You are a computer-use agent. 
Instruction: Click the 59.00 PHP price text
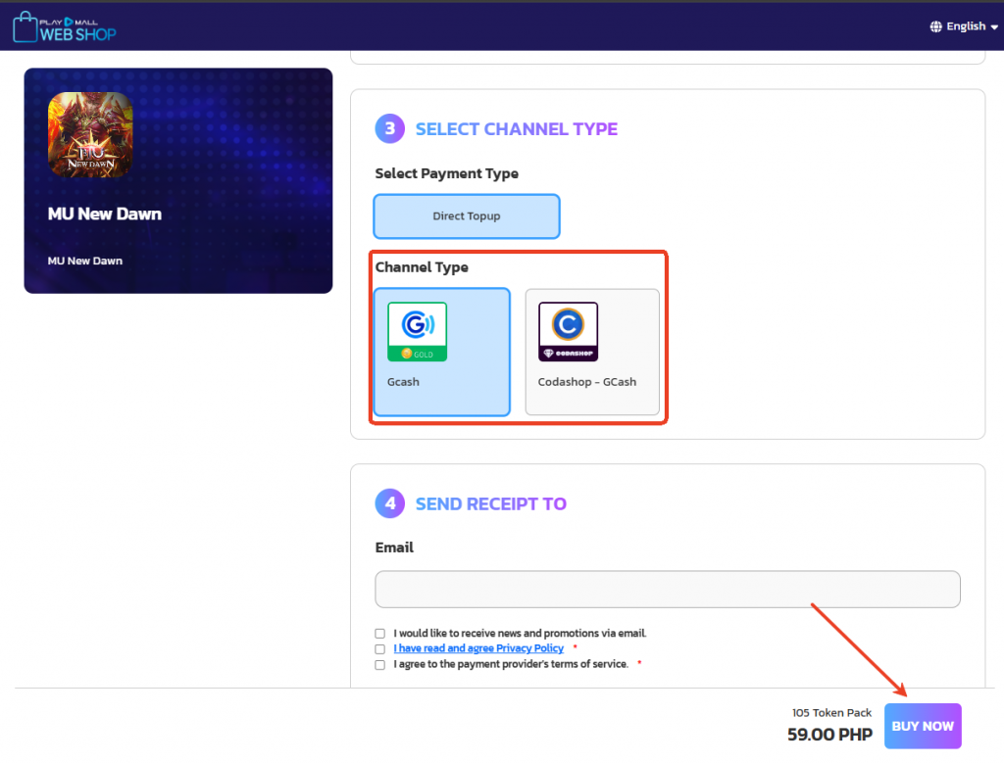tap(829, 735)
